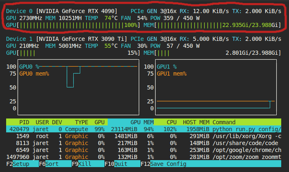Click F10 Quit in the footer
The height and width of the screenshot is (172, 289).
point(122,164)
